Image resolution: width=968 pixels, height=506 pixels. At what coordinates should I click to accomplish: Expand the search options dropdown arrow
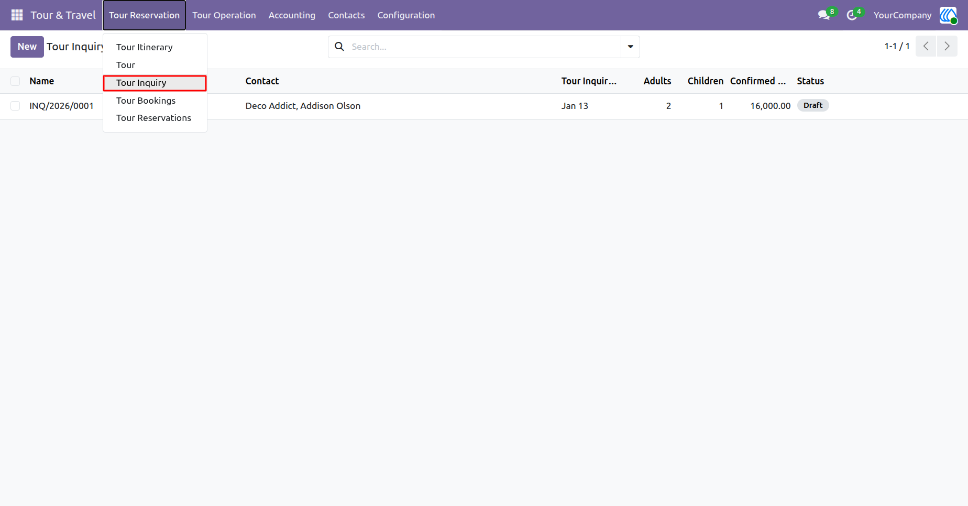tap(631, 47)
